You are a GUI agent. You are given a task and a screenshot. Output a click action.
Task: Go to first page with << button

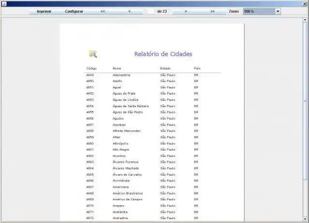point(103,12)
